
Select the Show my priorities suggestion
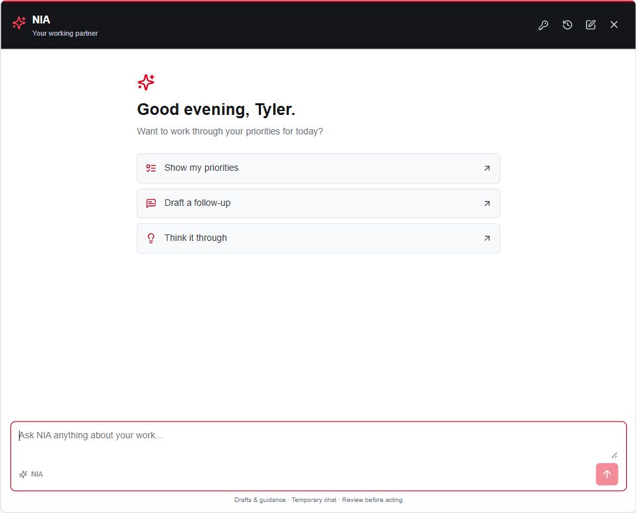point(319,168)
